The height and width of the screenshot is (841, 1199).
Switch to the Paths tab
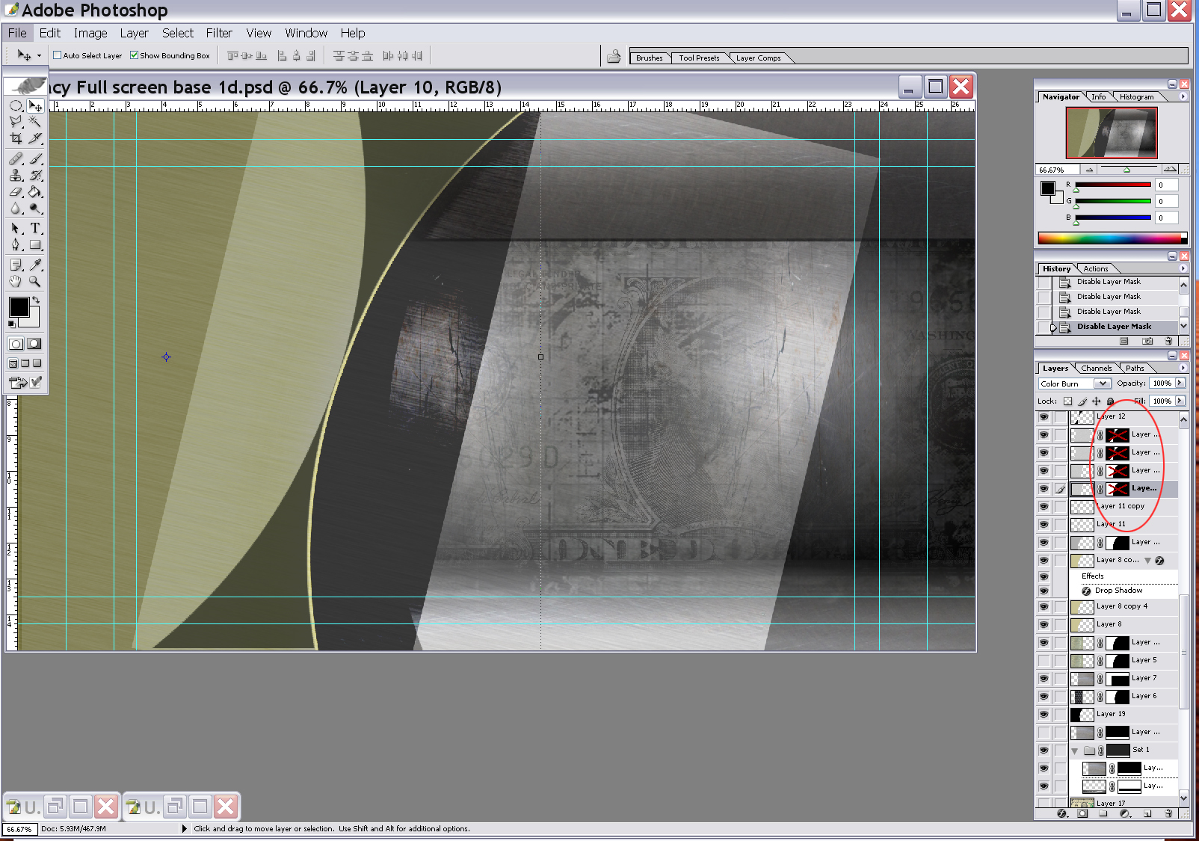point(1135,368)
